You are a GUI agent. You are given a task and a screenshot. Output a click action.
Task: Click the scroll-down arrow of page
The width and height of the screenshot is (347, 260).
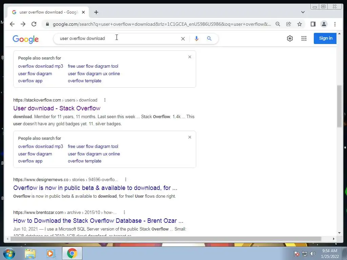click(x=339, y=233)
